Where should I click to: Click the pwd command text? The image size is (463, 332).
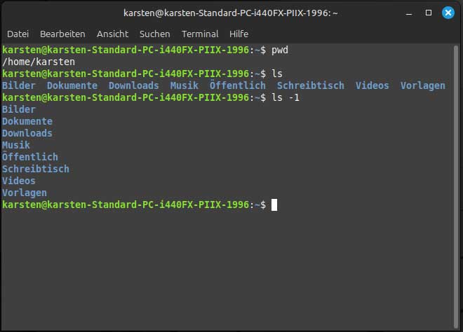[280, 50]
